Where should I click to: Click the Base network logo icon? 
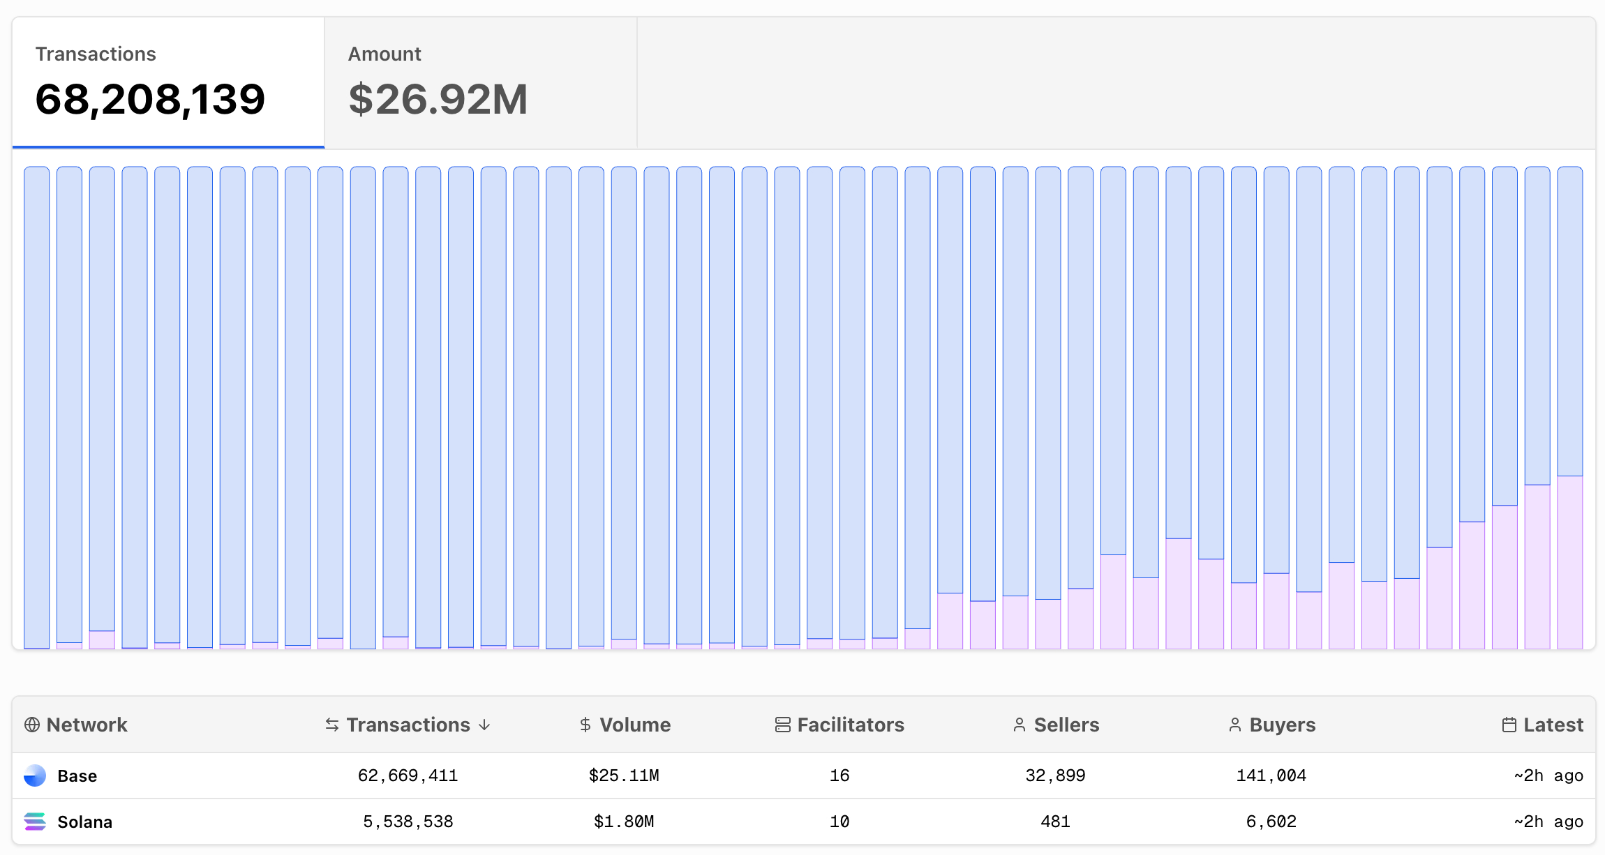(x=35, y=775)
